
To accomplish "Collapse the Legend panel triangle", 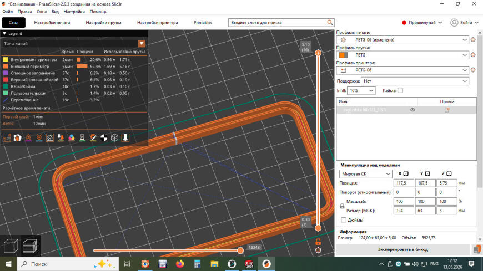I will (x=4, y=33).
